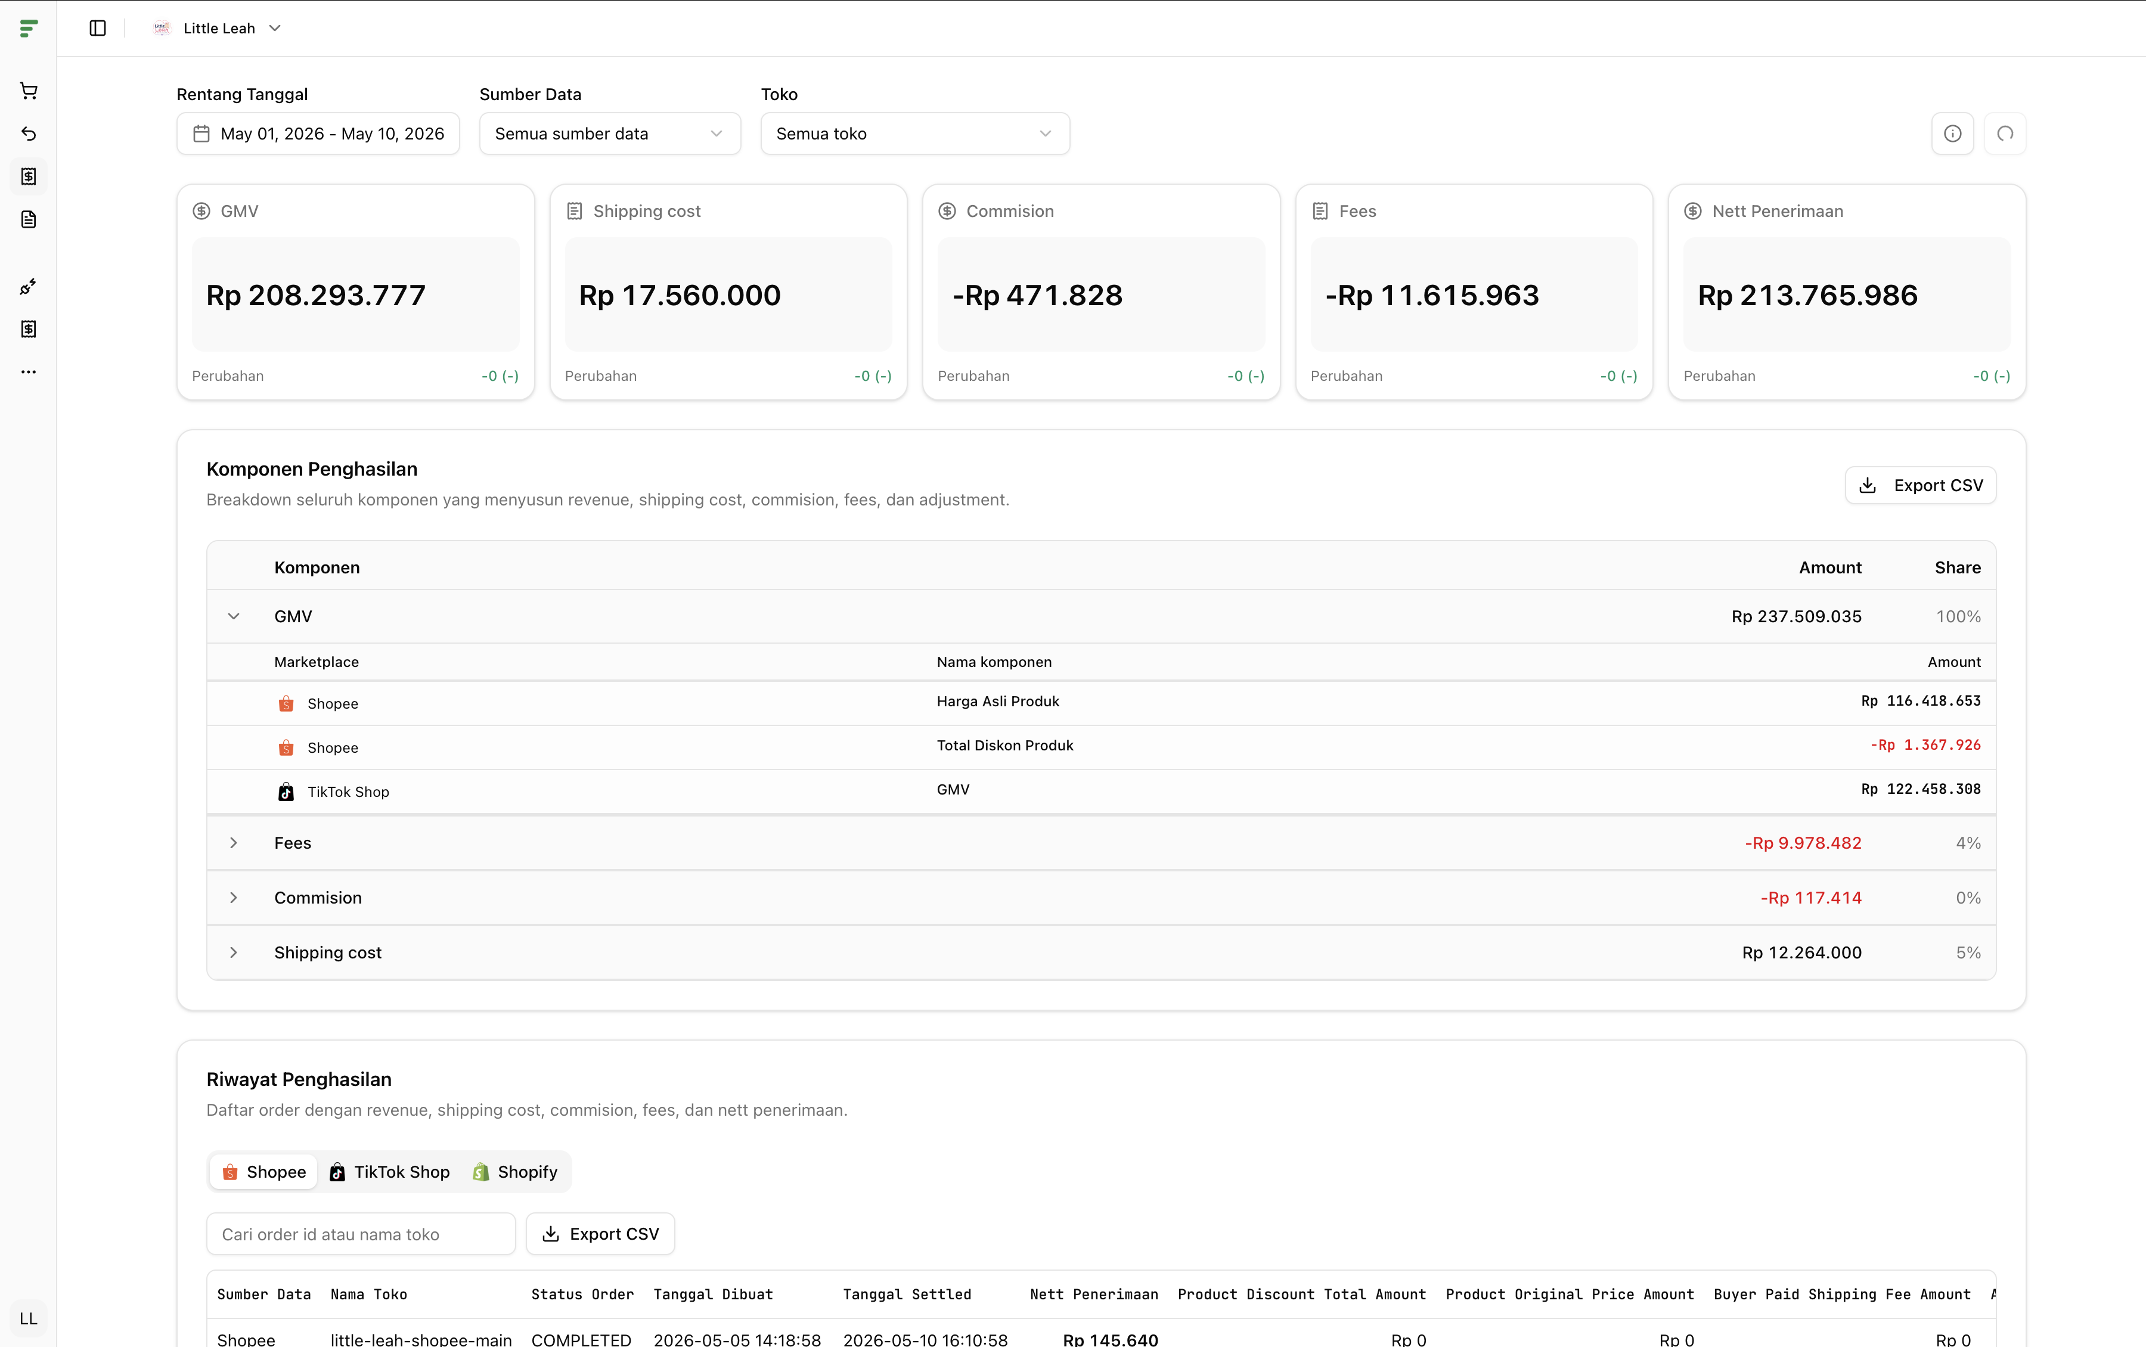Click the Nama komponen sub-header
The height and width of the screenshot is (1347, 2146).
994,662
